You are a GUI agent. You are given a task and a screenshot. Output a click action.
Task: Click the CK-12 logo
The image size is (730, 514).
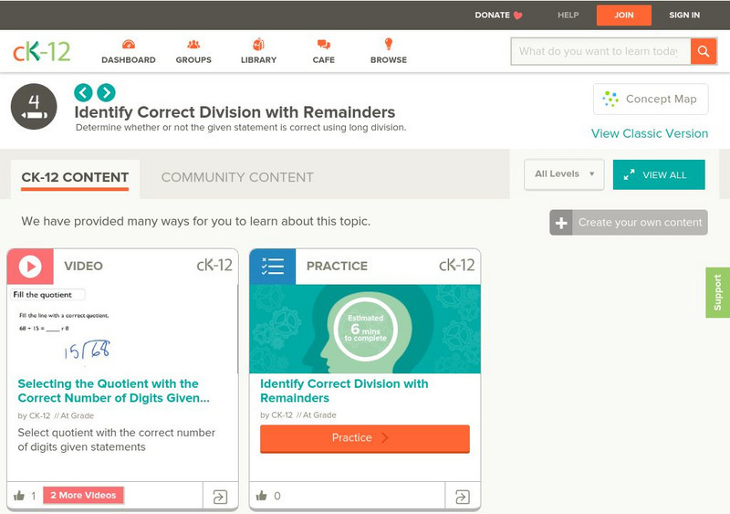point(41,51)
